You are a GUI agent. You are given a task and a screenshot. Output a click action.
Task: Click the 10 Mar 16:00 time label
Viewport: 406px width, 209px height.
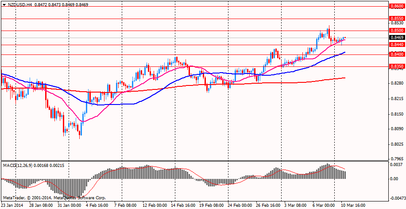(353, 205)
